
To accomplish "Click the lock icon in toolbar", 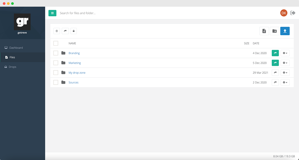I will tap(74, 31).
